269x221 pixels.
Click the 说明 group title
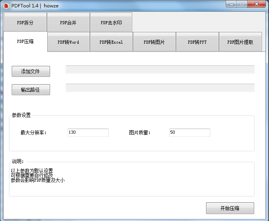[18, 161]
